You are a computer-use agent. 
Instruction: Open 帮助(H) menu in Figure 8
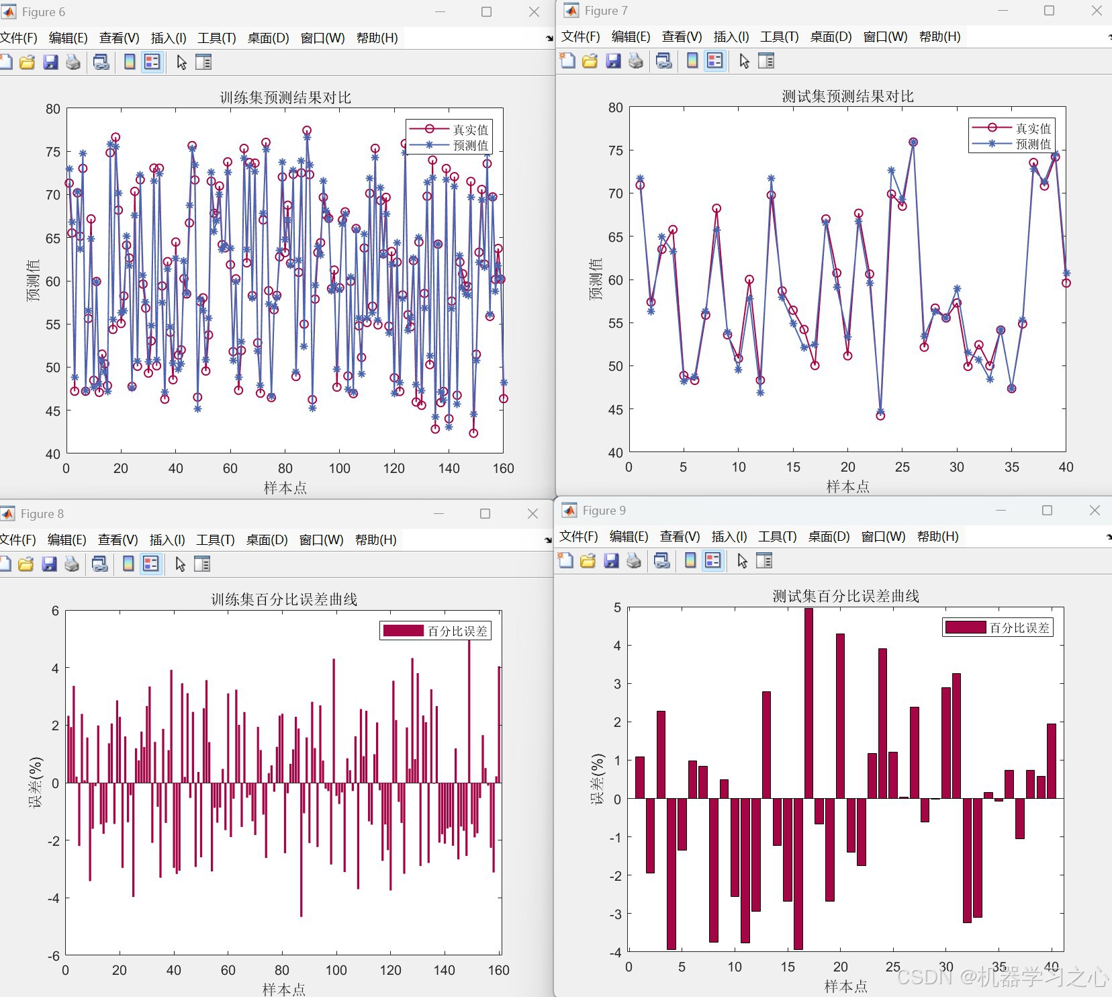pos(376,540)
